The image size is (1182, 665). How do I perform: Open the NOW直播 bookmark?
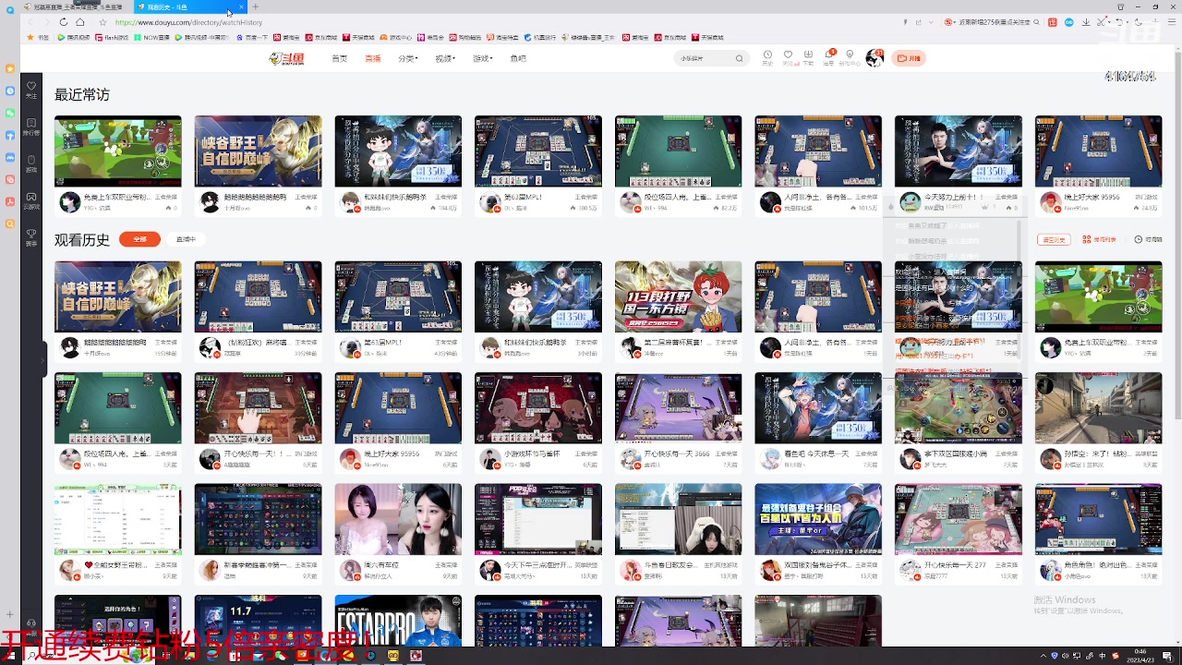[151, 38]
